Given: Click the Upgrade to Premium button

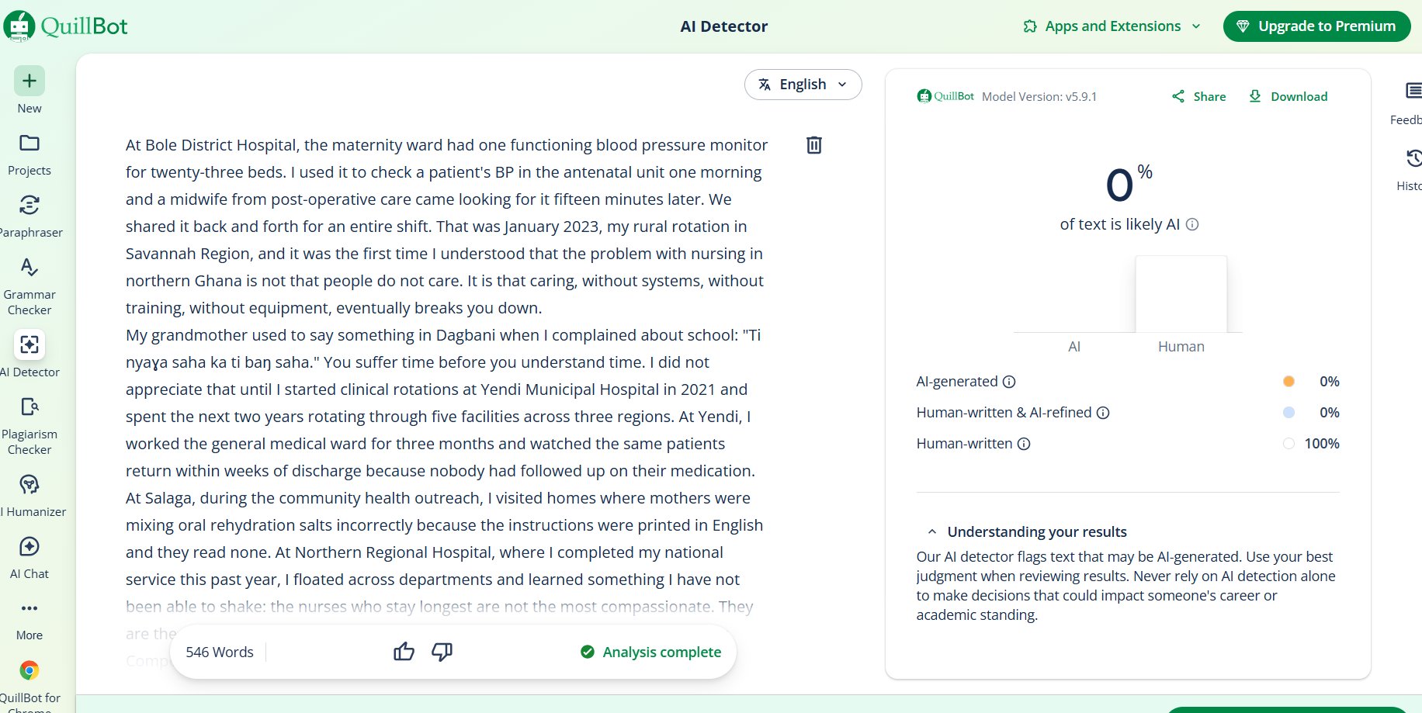Looking at the screenshot, I should tap(1316, 26).
